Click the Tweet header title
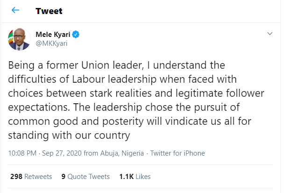The height and width of the screenshot is (193, 286). (49, 11)
